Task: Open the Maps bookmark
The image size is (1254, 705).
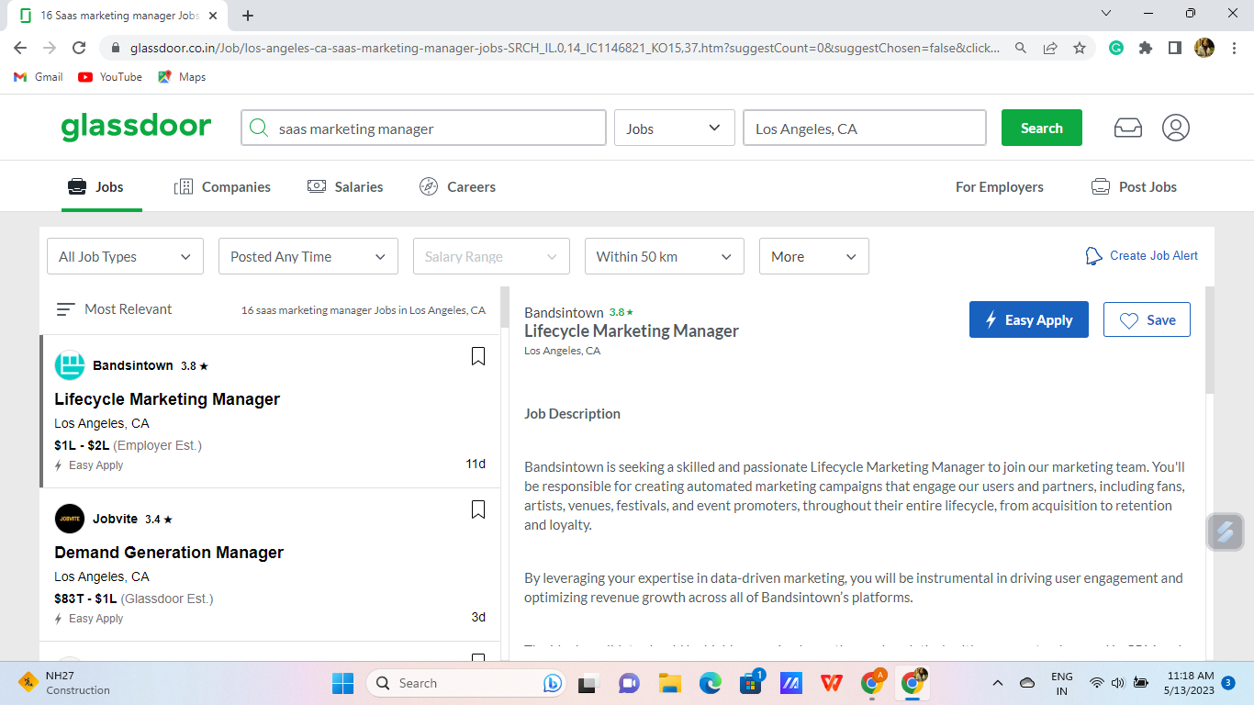Action: pyautogui.click(x=182, y=77)
